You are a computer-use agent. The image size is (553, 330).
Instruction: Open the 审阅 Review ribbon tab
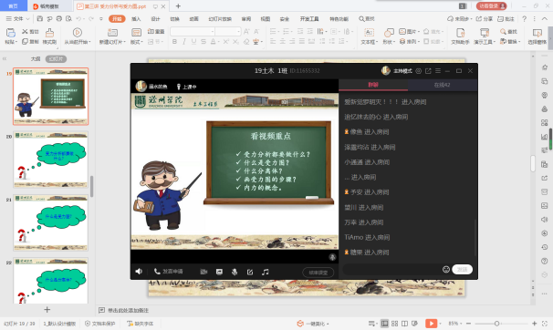point(246,18)
